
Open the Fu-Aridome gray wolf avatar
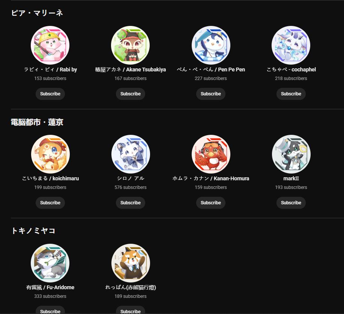pos(50,263)
